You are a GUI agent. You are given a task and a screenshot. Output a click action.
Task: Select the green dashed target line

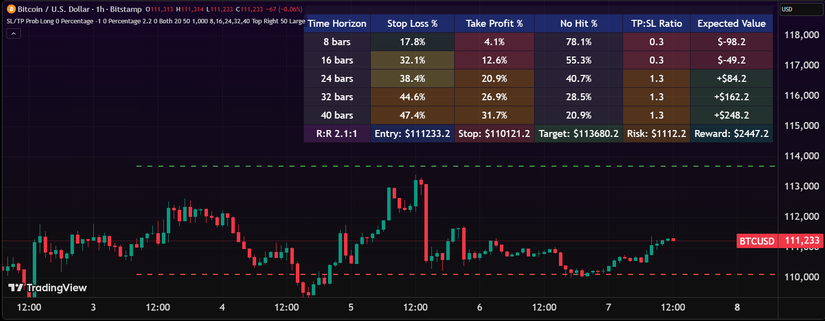[x=455, y=166]
